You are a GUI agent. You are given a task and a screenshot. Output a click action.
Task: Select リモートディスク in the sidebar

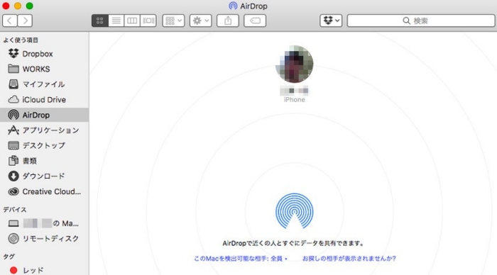coord(44,239)
